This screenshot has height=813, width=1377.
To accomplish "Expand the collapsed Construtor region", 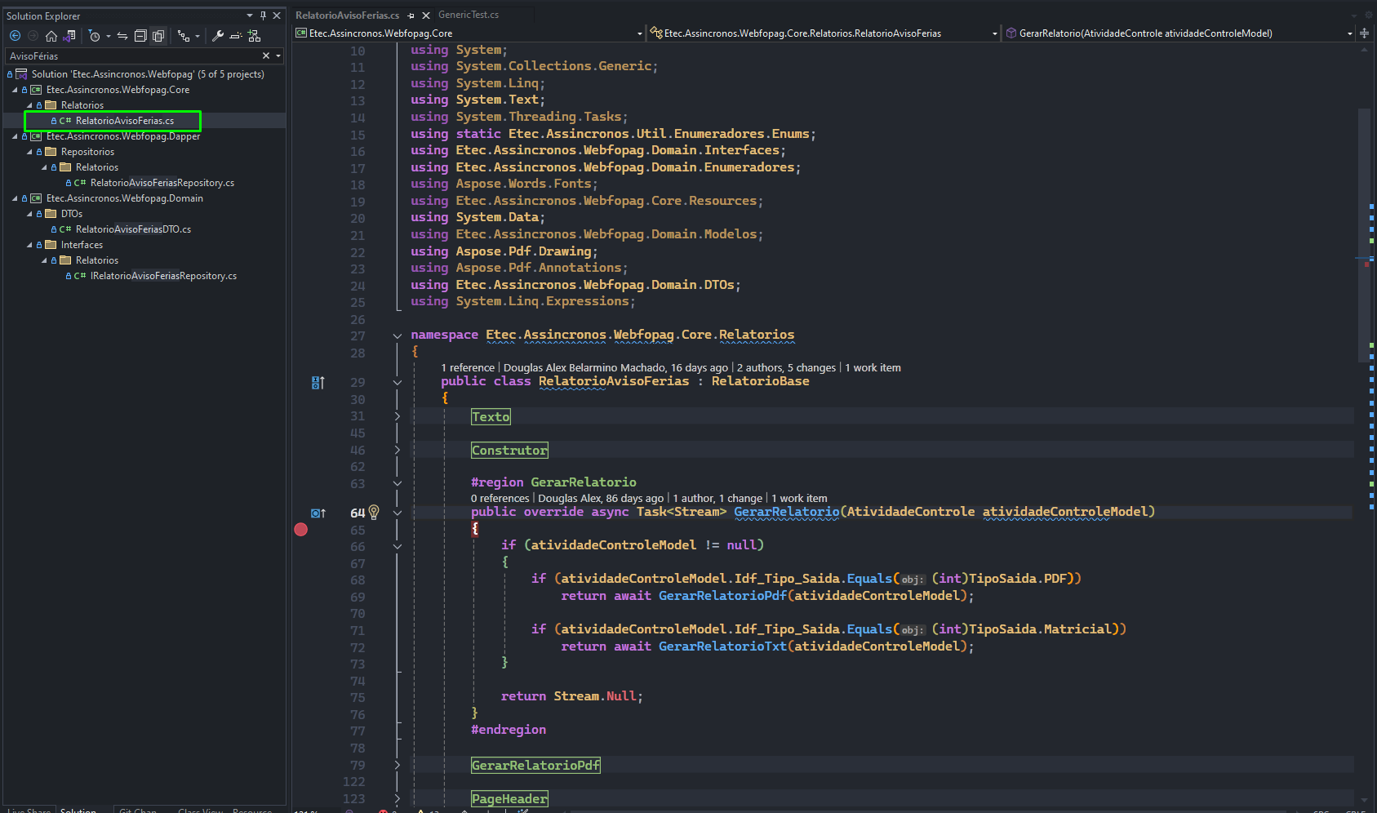I will [x=509, y=451].
